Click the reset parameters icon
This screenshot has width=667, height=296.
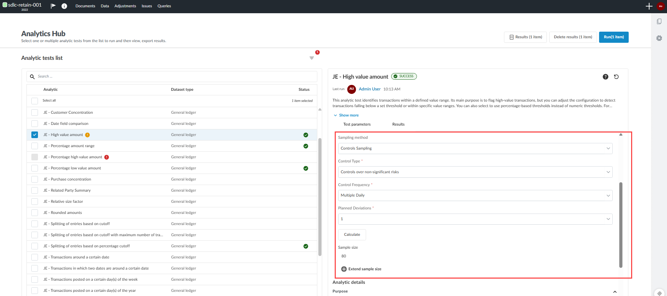[616, 77]
